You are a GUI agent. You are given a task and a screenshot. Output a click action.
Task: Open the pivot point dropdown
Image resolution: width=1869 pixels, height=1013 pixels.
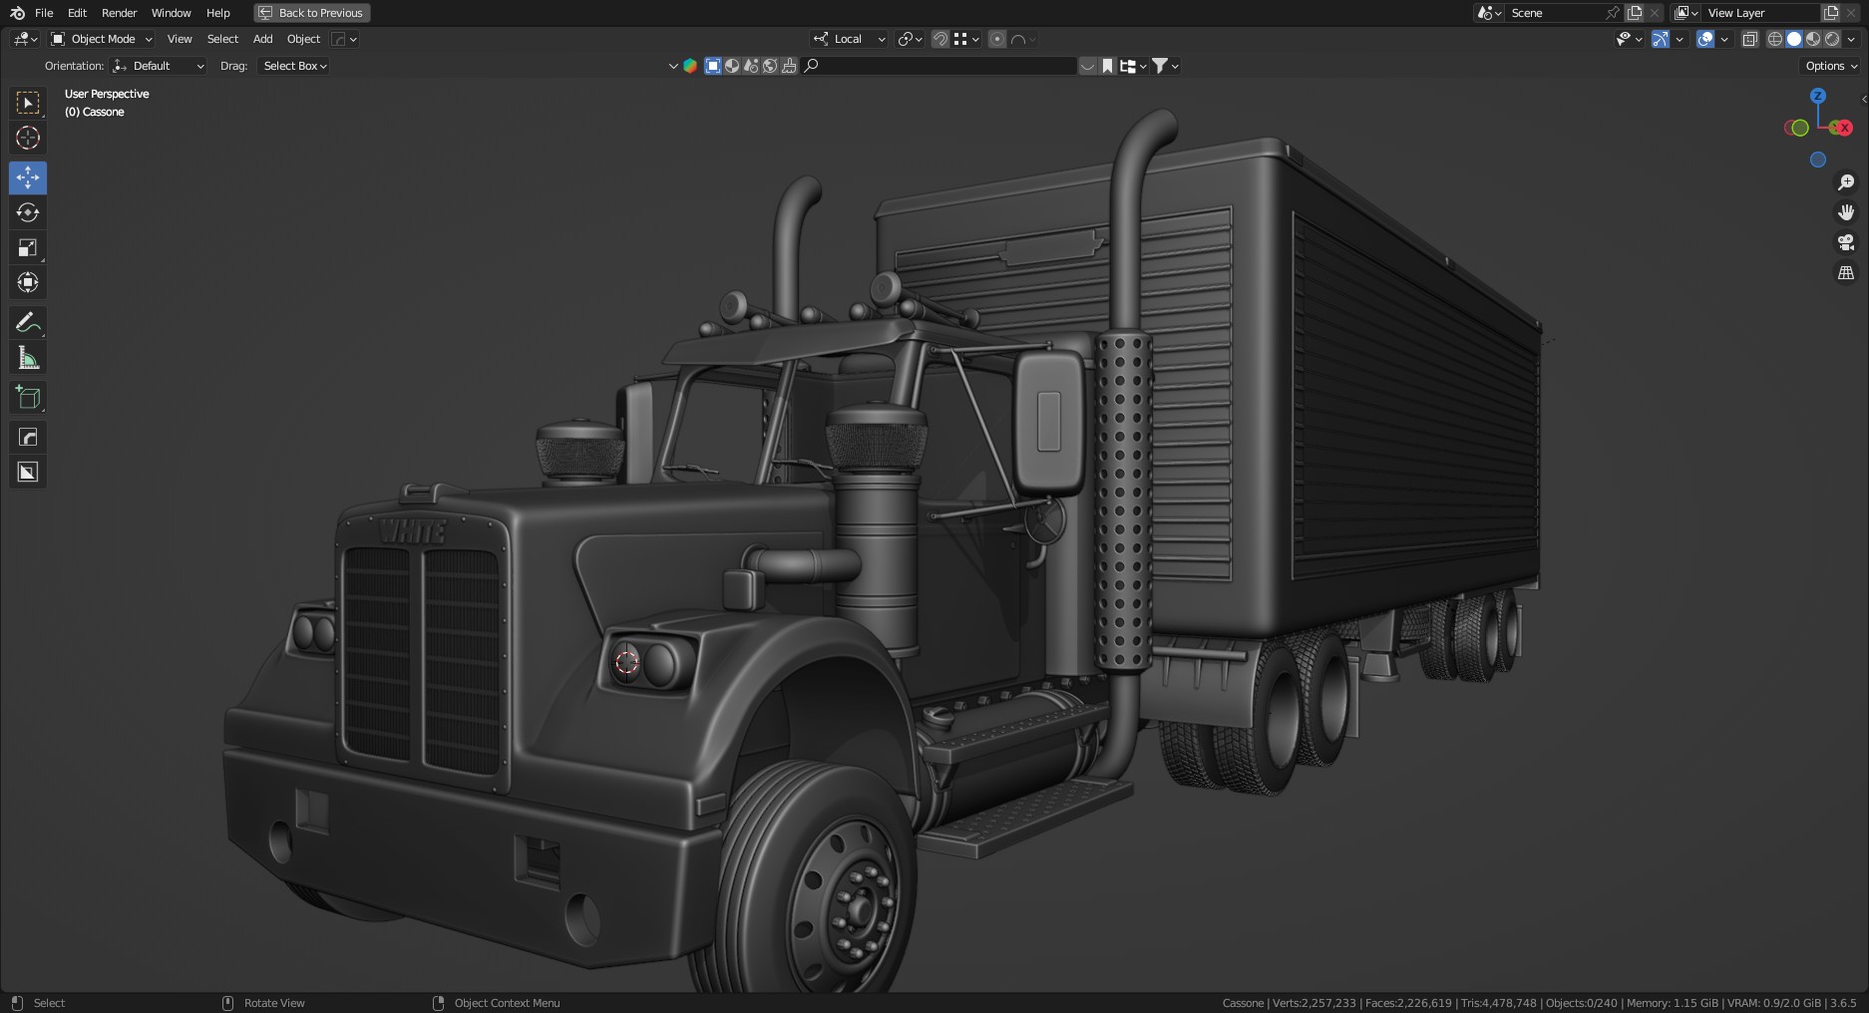(x=910, y=39)
